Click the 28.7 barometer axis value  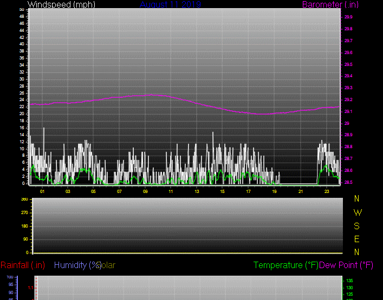click(x=348, y=159)
